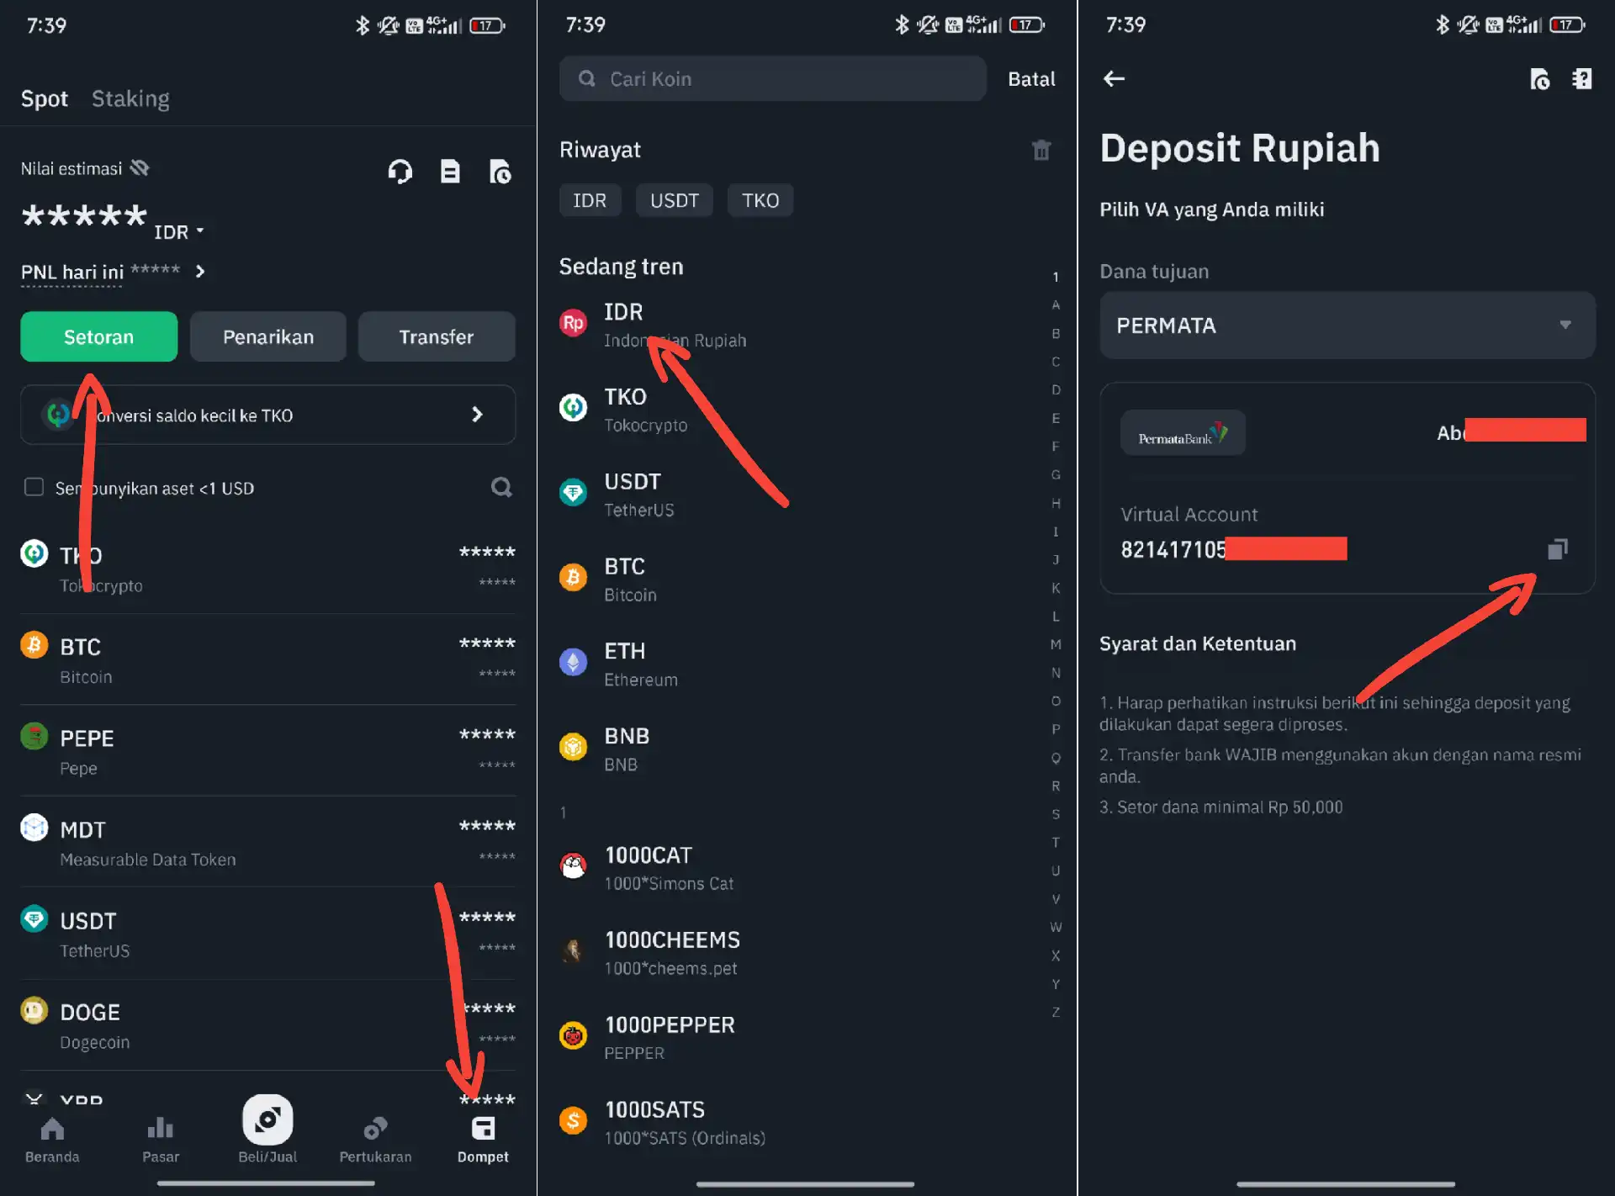Open customer support headset icon
1615x1196 pixels.
click(x=400, y=172)
